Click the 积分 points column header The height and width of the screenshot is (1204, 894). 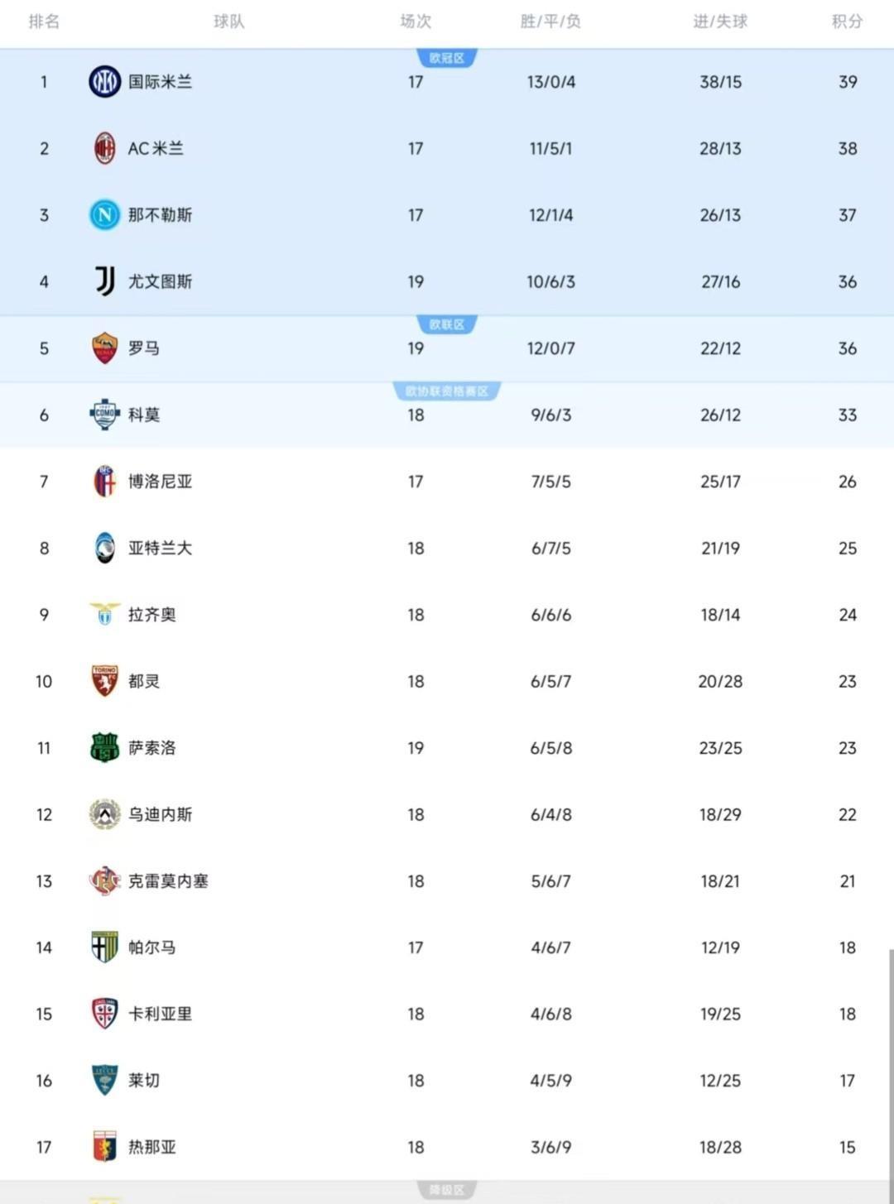tap(847, 22)
